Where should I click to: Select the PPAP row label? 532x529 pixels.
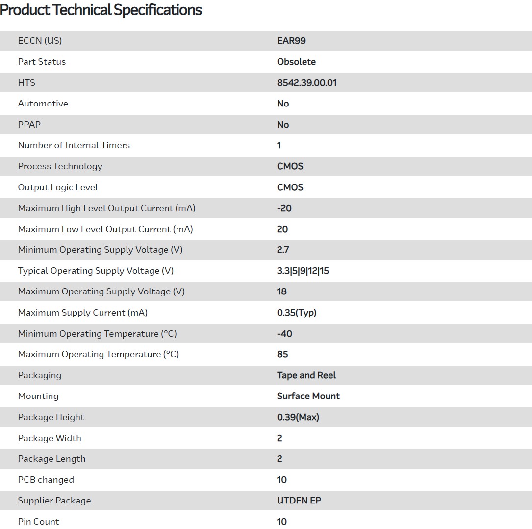[x=29, y=125]
